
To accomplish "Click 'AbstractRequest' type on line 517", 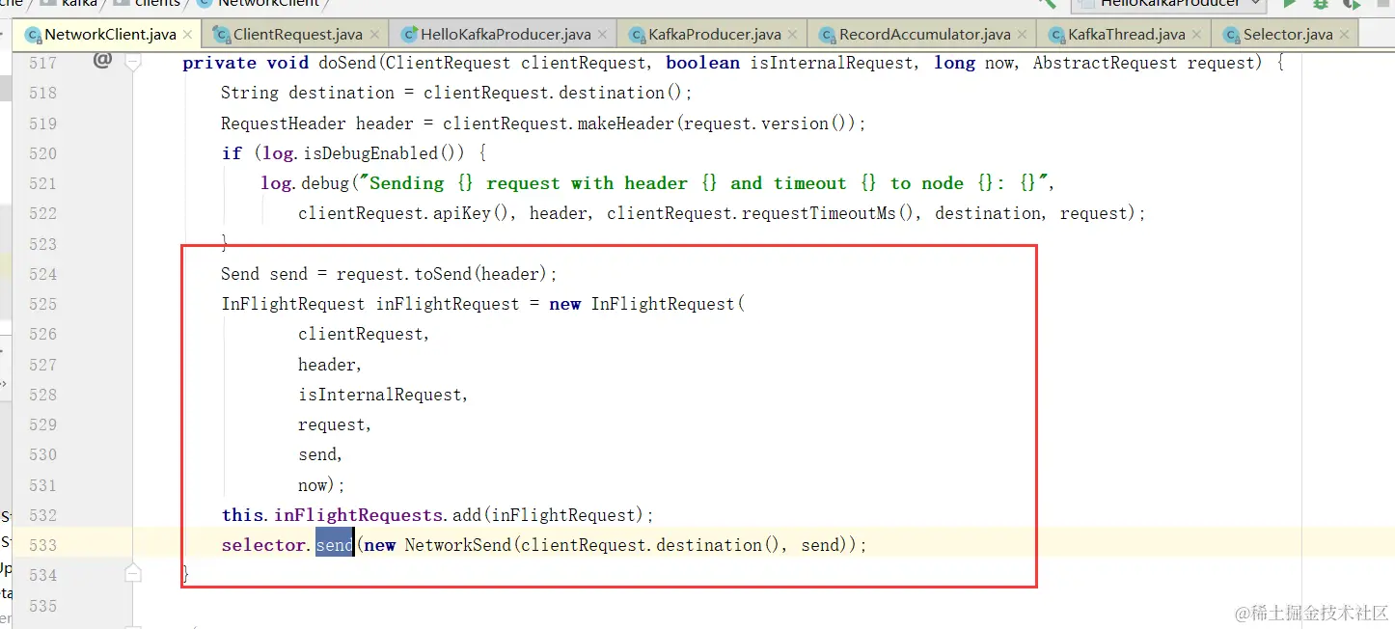I will tap(1106, 63).
